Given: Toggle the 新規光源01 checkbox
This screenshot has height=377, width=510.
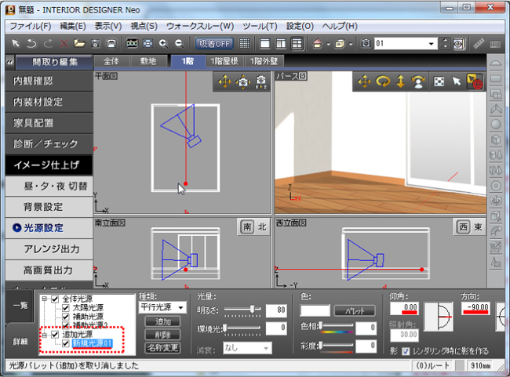Looking at the screenshot, I should click(x=66, y=343).
